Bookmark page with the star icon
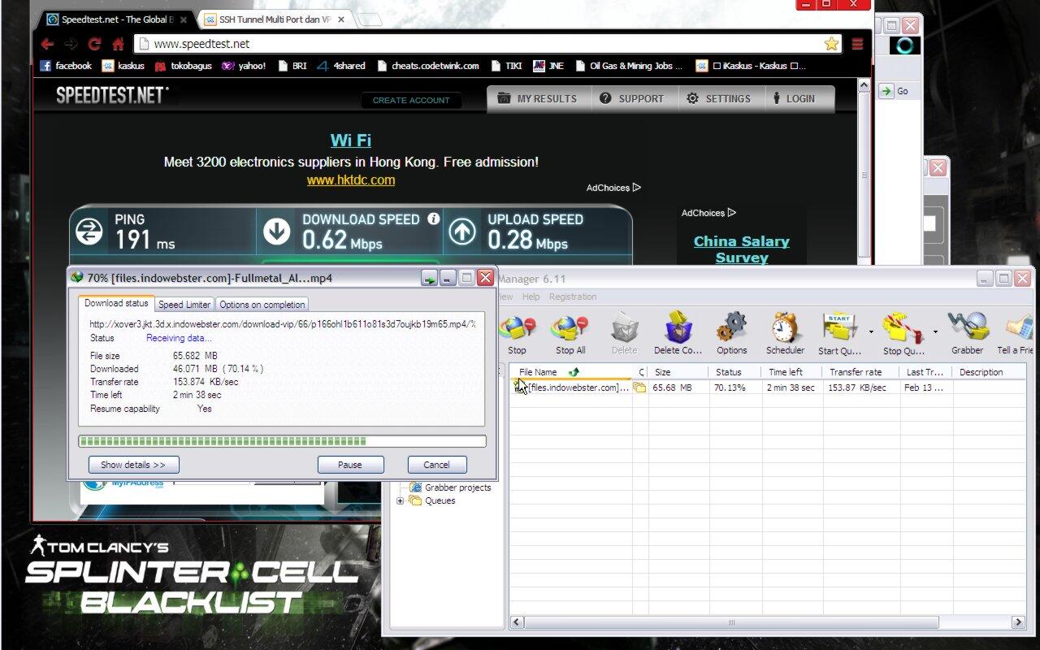The width and height of the screenshot is (1040, 650). 831,44
